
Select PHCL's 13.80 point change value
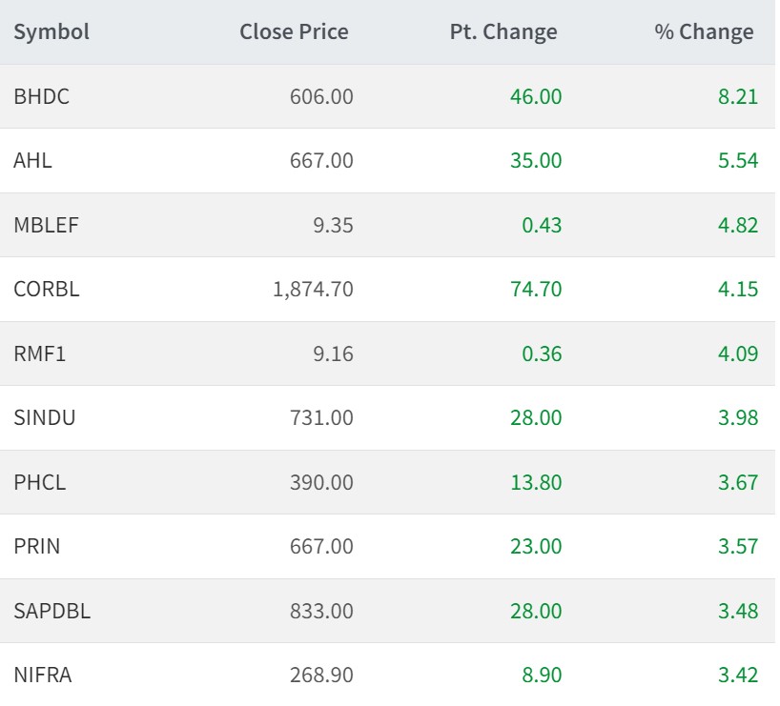pyautogui.click(x=536, y=482)
